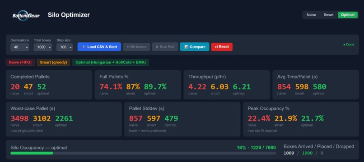Click the BottomGear logo
Image resolution: width=364 pixels, height=162 pixels.
26,15
